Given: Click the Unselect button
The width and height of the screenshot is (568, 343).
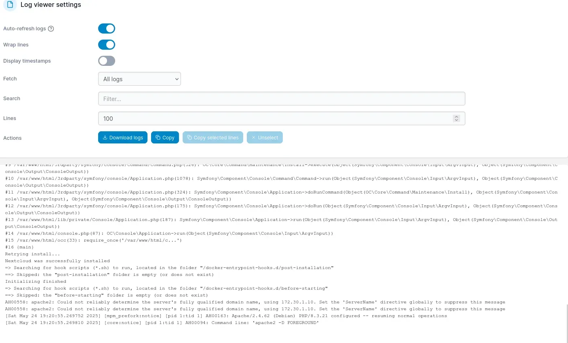Looking at the screenshot, I should click(265, 137).
